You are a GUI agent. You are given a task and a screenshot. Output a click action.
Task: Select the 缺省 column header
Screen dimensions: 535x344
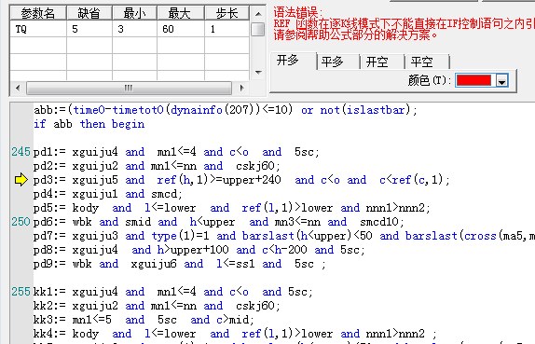[89, 13]
